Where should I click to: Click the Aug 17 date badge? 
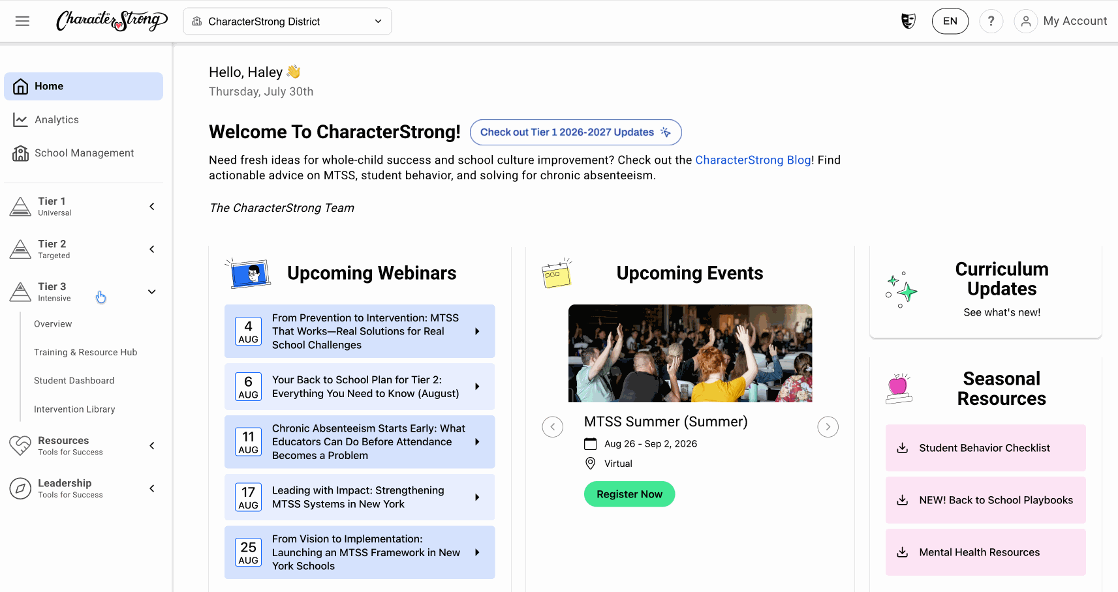coord(248,497)
